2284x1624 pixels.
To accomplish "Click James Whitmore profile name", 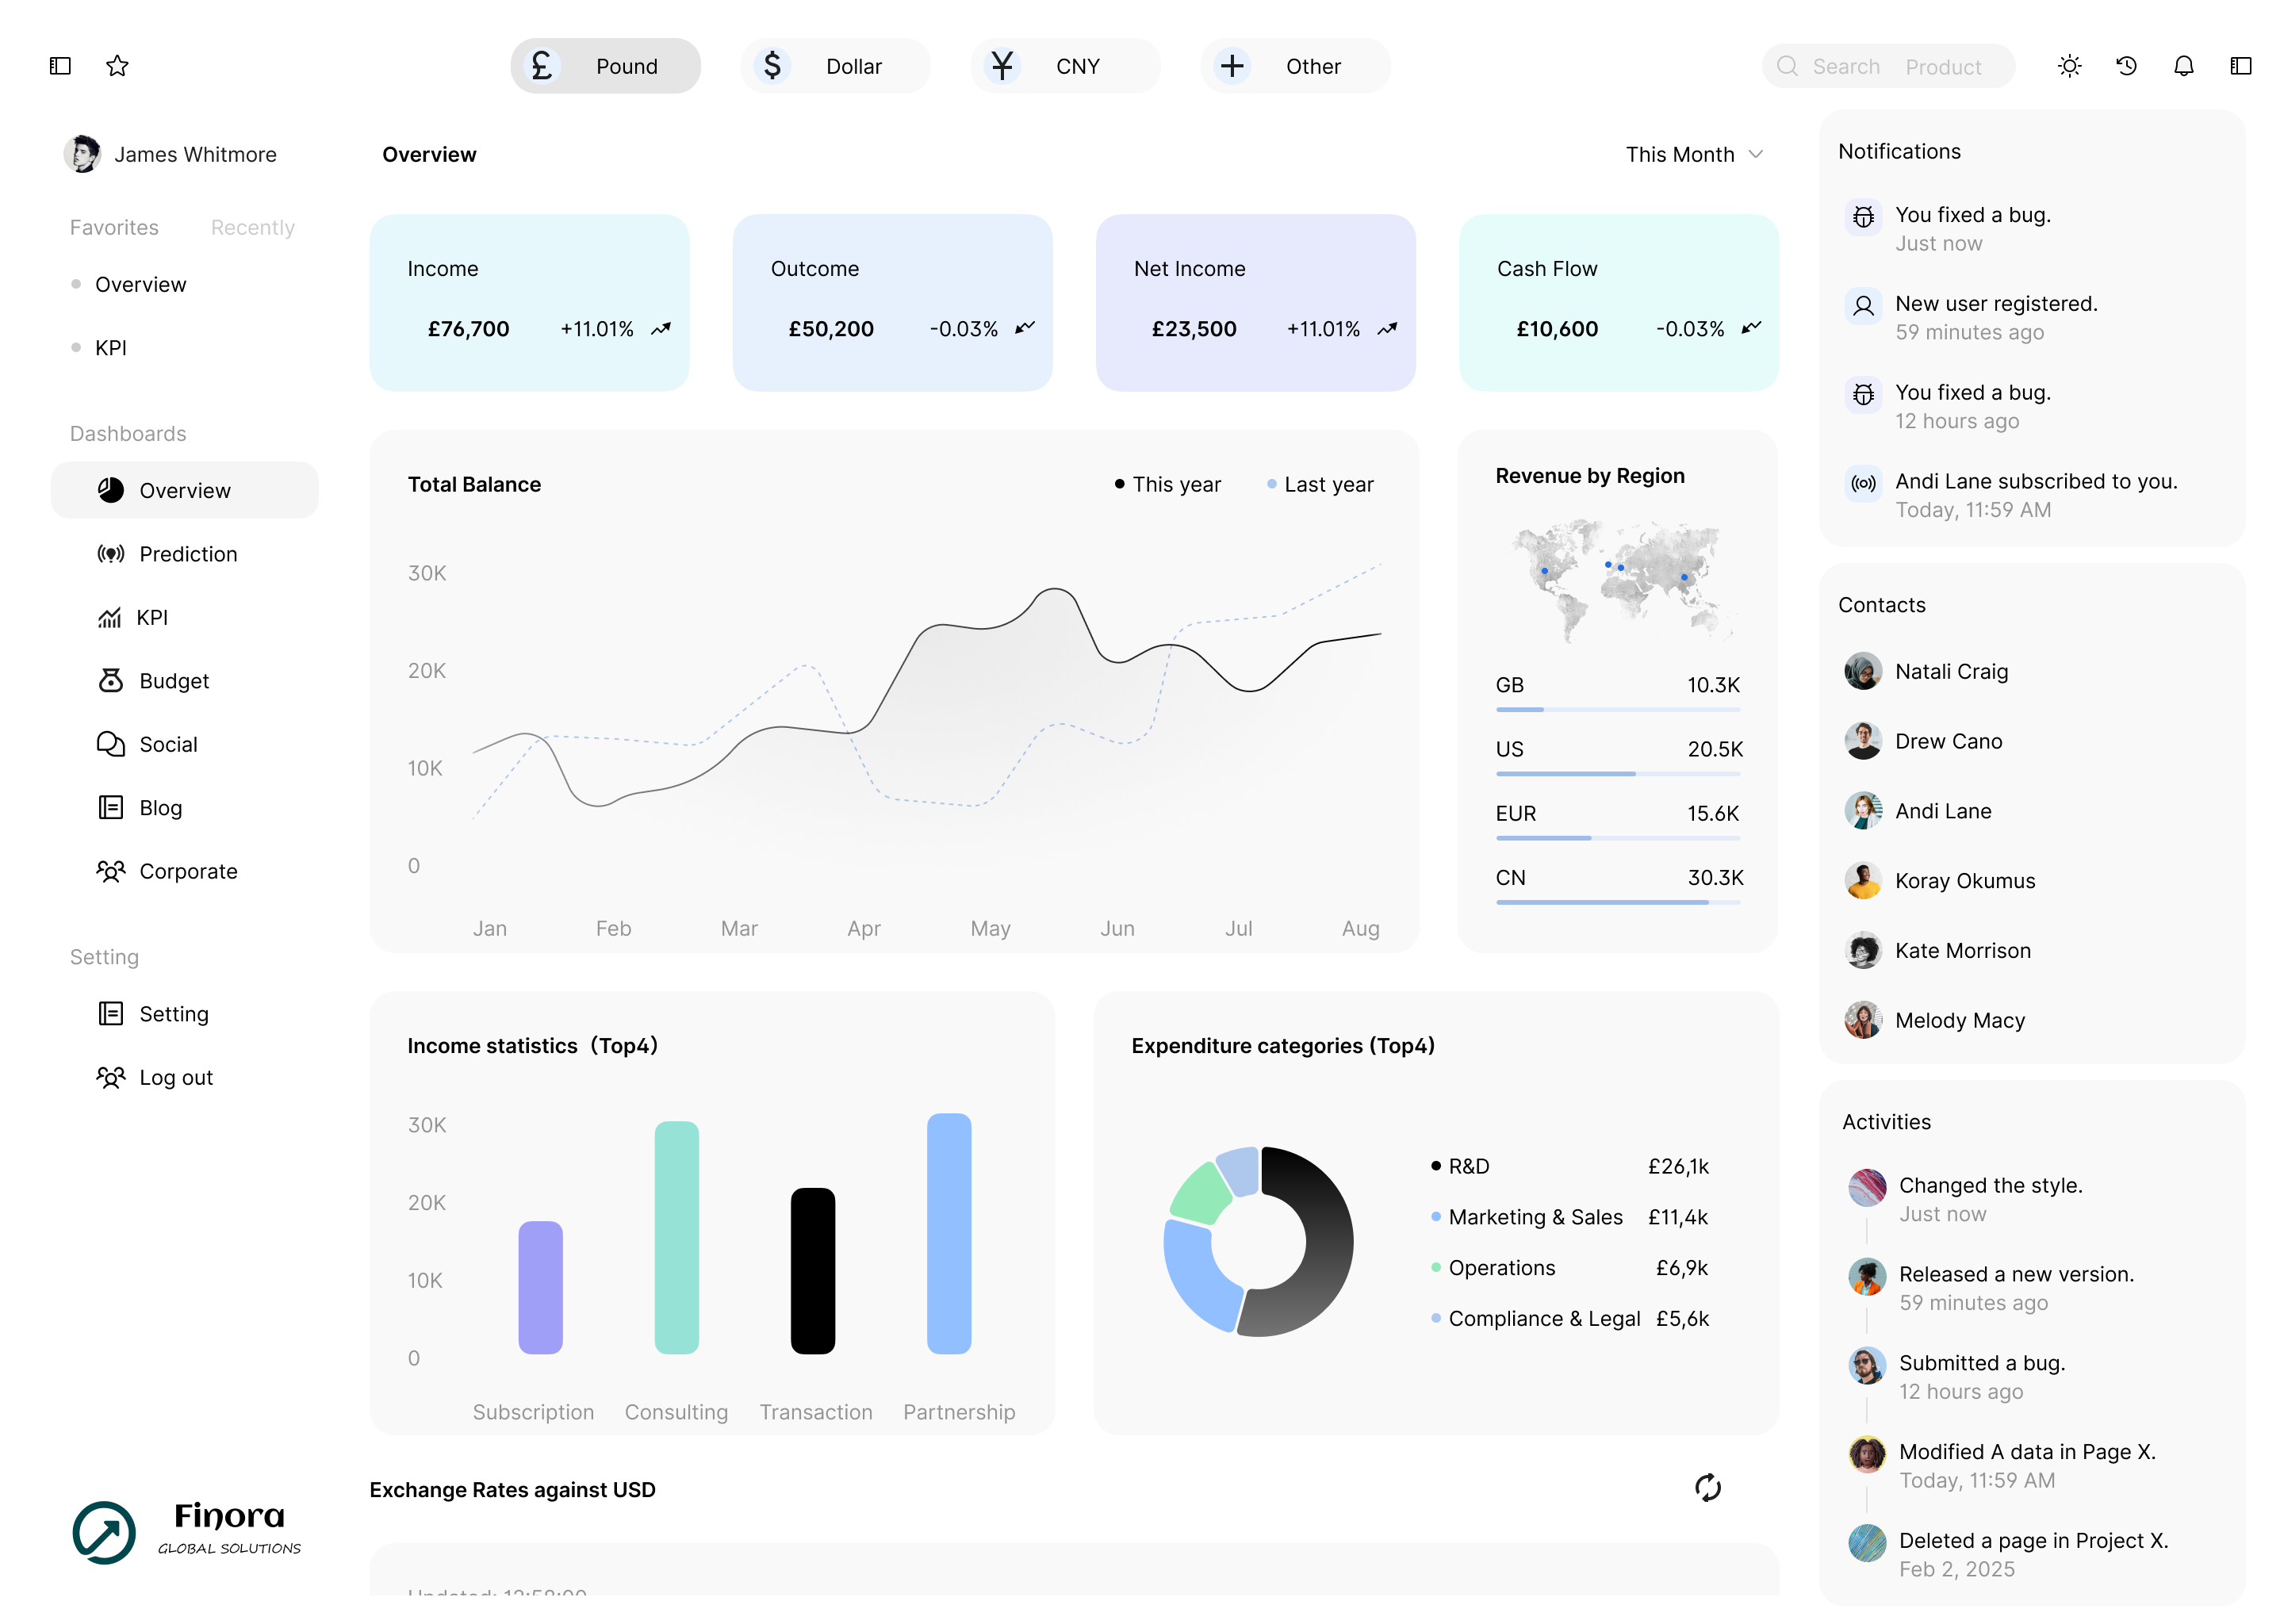I will (195, 155).
